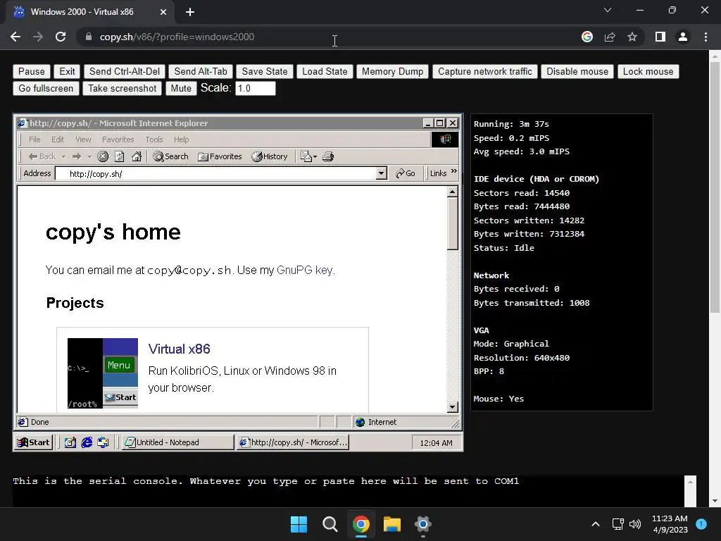Click the Exit emulator button
721x541 pixels.
coord(67,71)
